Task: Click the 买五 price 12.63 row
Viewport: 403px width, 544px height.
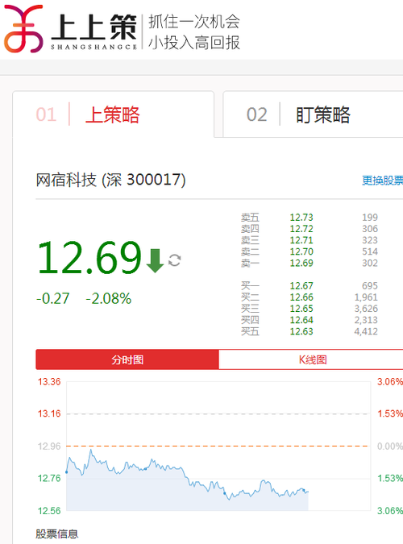Action: click(310, 331)
